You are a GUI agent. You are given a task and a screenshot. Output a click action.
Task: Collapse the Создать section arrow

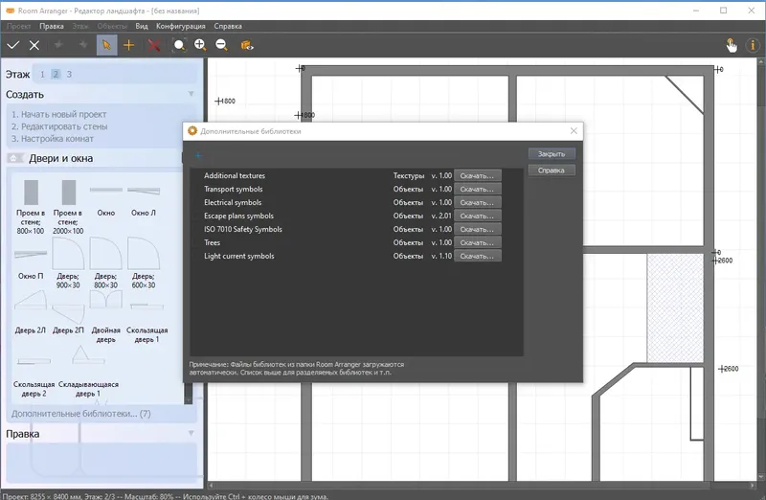191,94
